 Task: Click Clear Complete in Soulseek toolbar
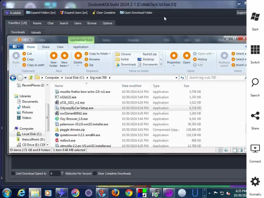tap(104, 13)
